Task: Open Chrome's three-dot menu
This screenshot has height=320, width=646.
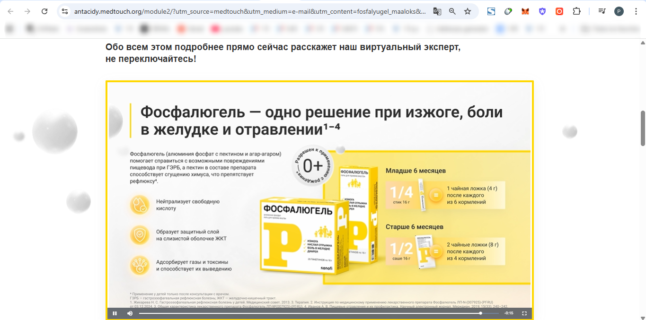Action: point(636,11)
